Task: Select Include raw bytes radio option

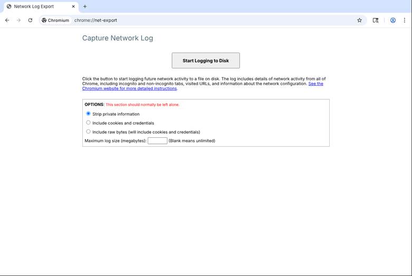Action: pyautogui.click(x=88, y=131)
